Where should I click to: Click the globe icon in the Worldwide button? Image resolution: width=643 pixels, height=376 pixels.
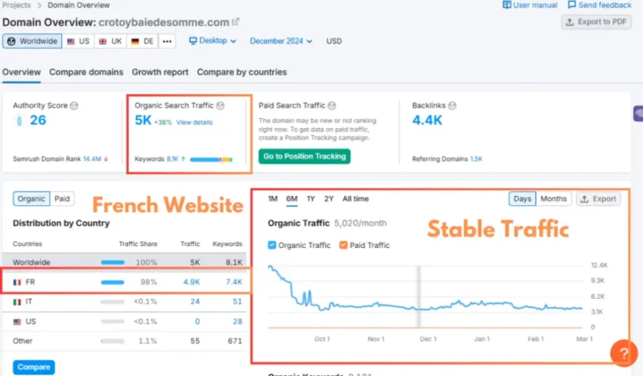coord(11,41)
